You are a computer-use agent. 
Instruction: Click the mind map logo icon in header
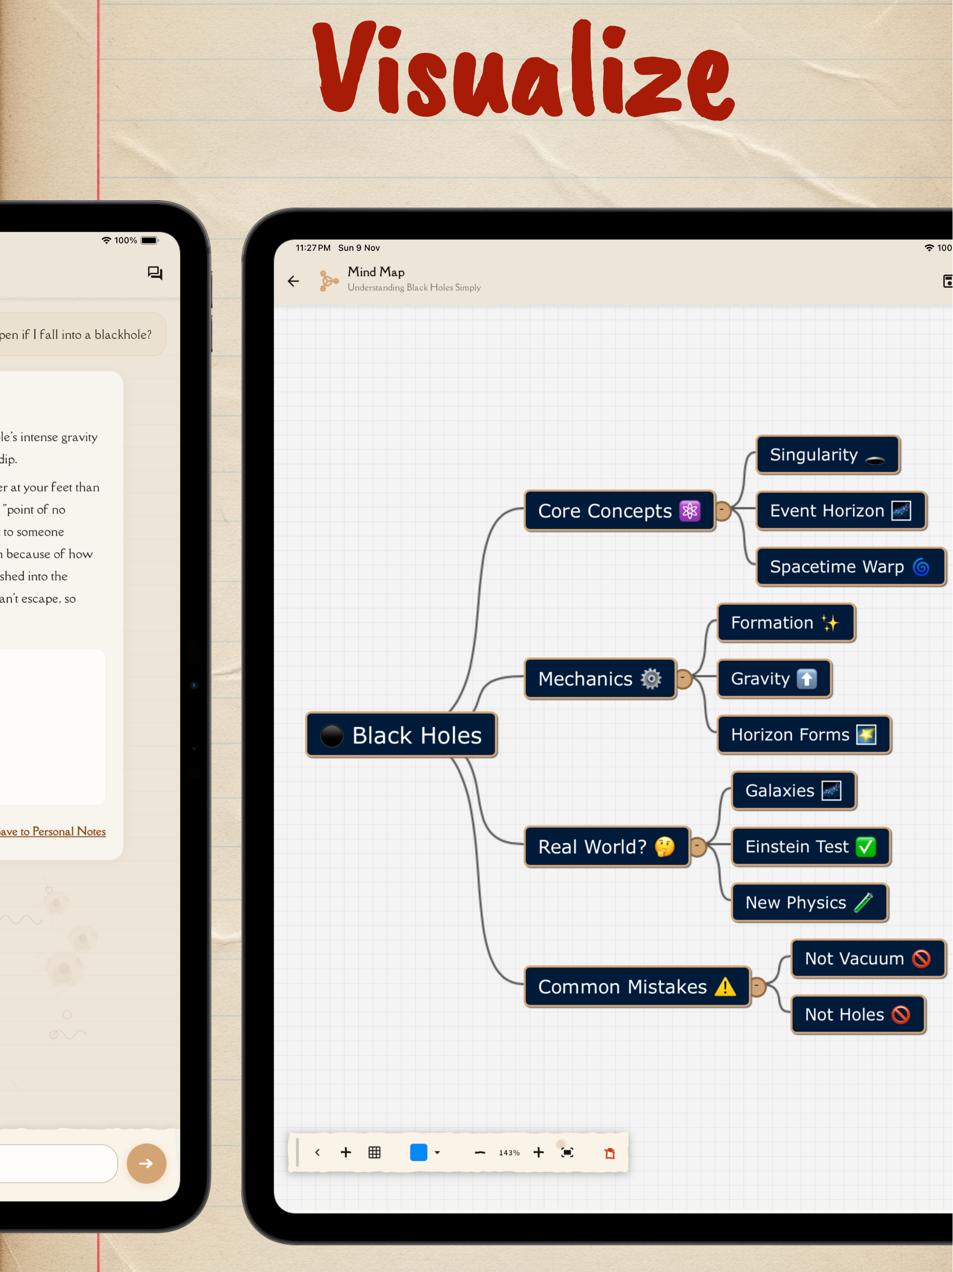(x=329, y=281)
